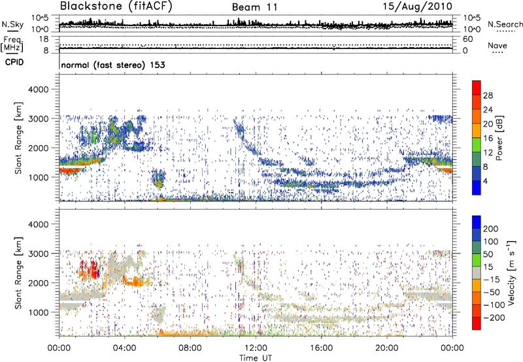Screen dimensions: 523x362
Task: Click the left '10^5' noise axis tick
Action: tap(40, 18)
